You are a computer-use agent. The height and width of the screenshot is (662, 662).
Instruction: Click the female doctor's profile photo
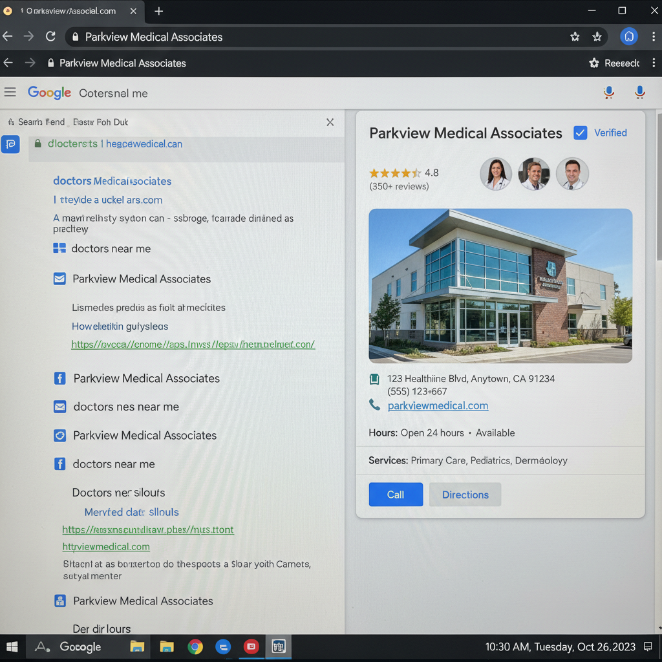pyautogui.click(x=496, y=174)
